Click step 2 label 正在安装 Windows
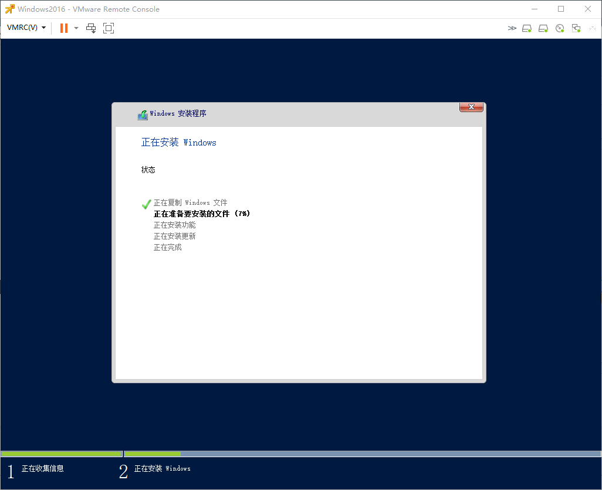Viewport: 602px width, 490px height. 163,468
